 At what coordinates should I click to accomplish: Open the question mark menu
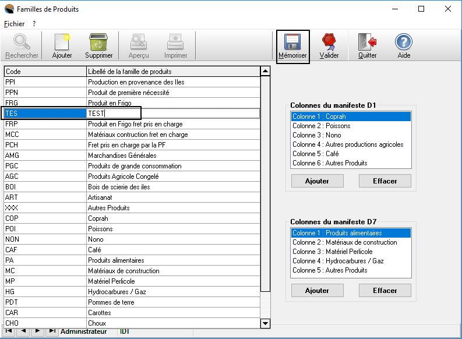34,24
